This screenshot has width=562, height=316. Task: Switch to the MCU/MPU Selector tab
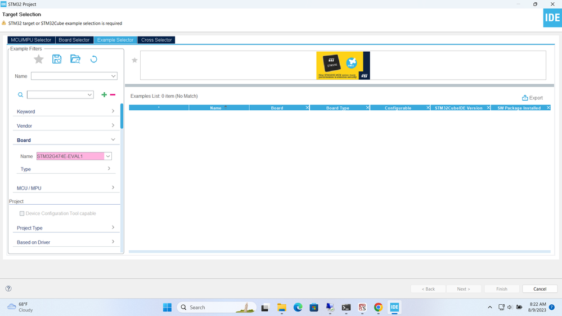click(x=31, y=40)
